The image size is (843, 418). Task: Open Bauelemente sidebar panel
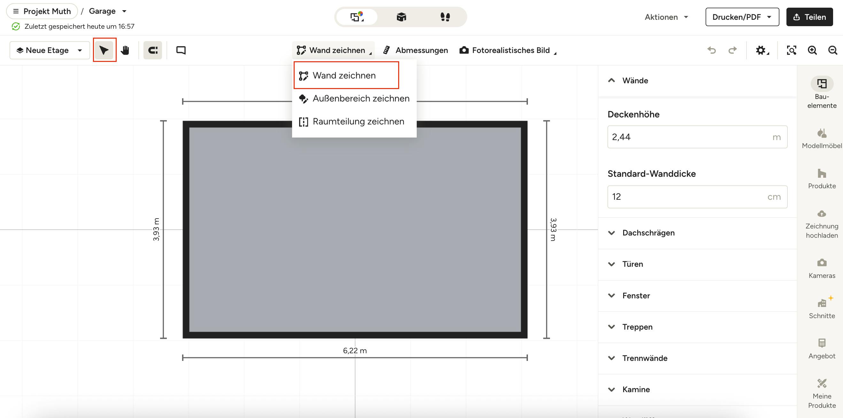[822, 93]
